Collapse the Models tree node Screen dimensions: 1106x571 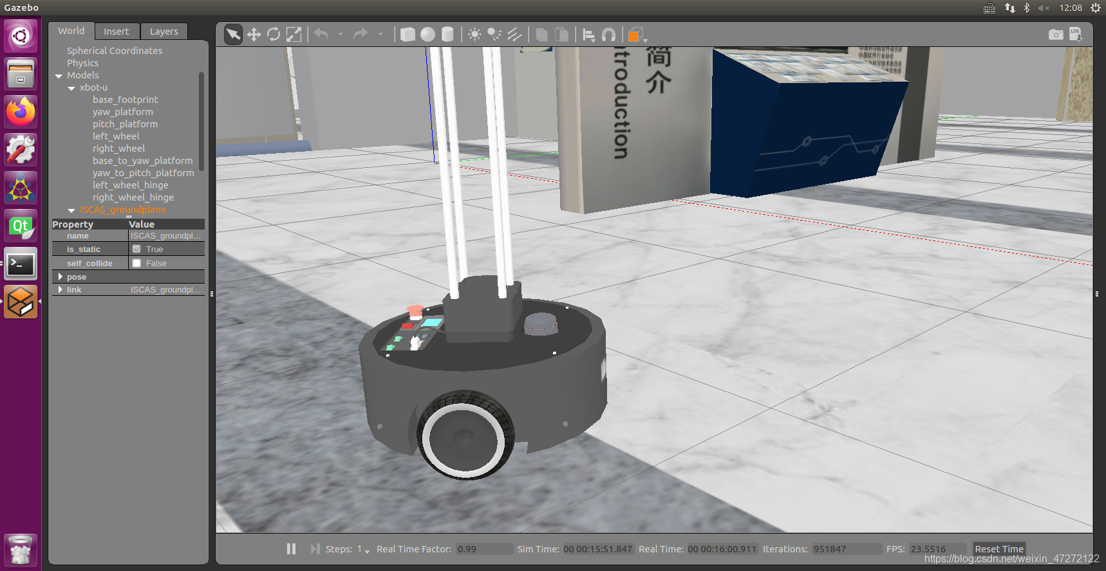pos(59,76)
